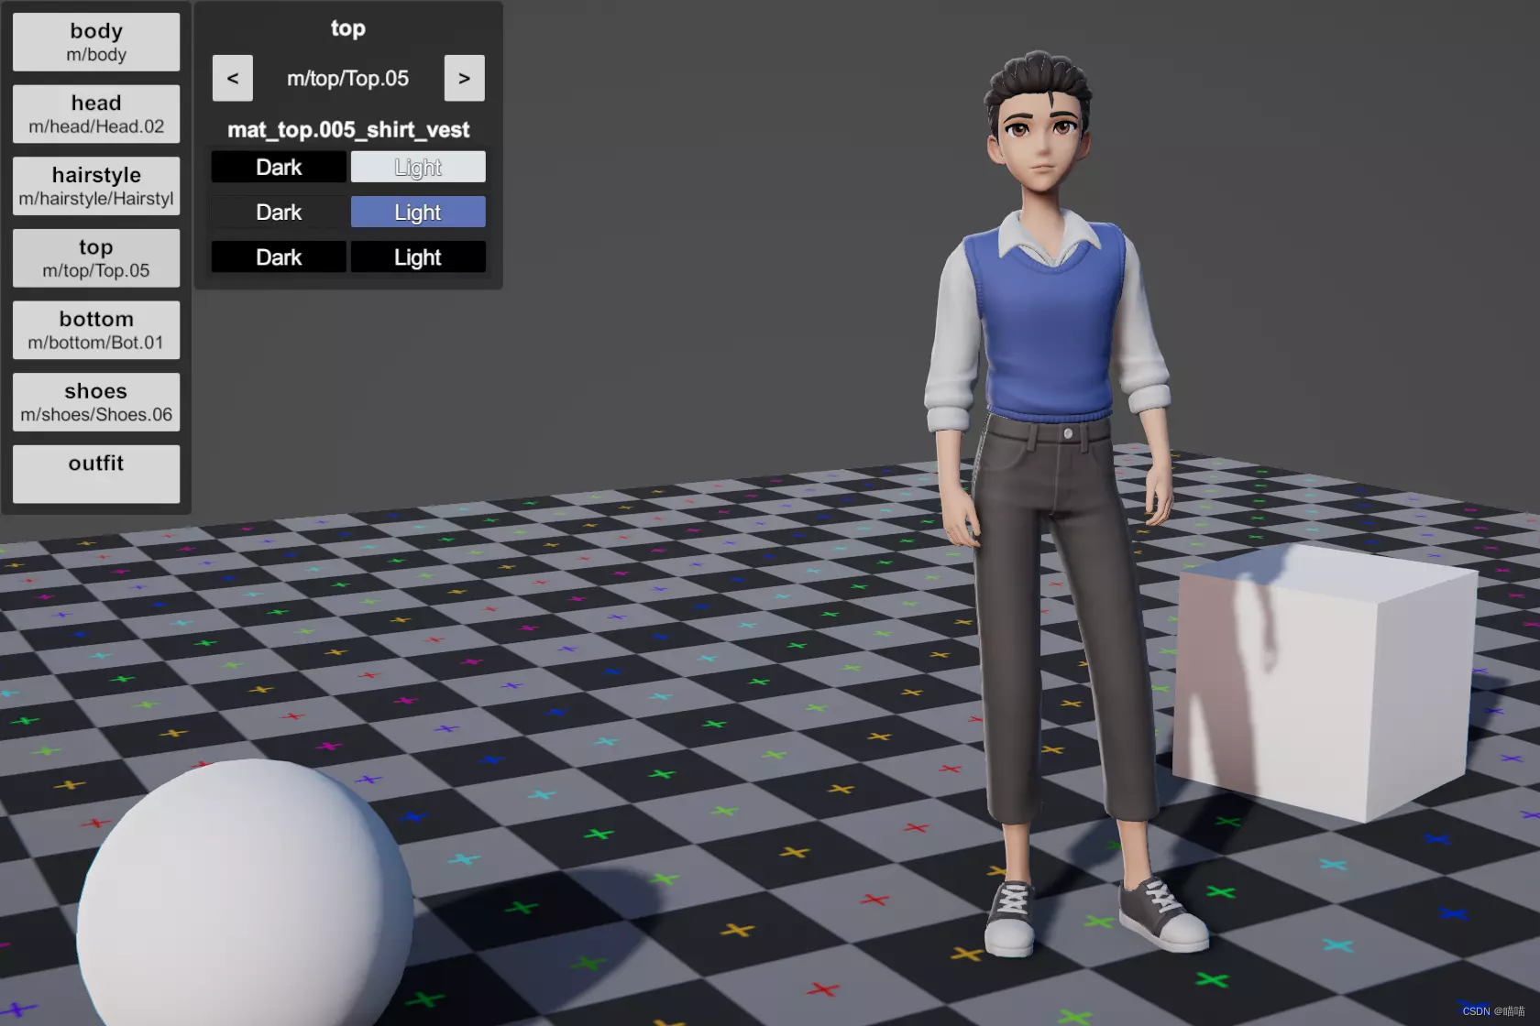
Task: Advance to next top using the arrow
Action: pos(464,78)
